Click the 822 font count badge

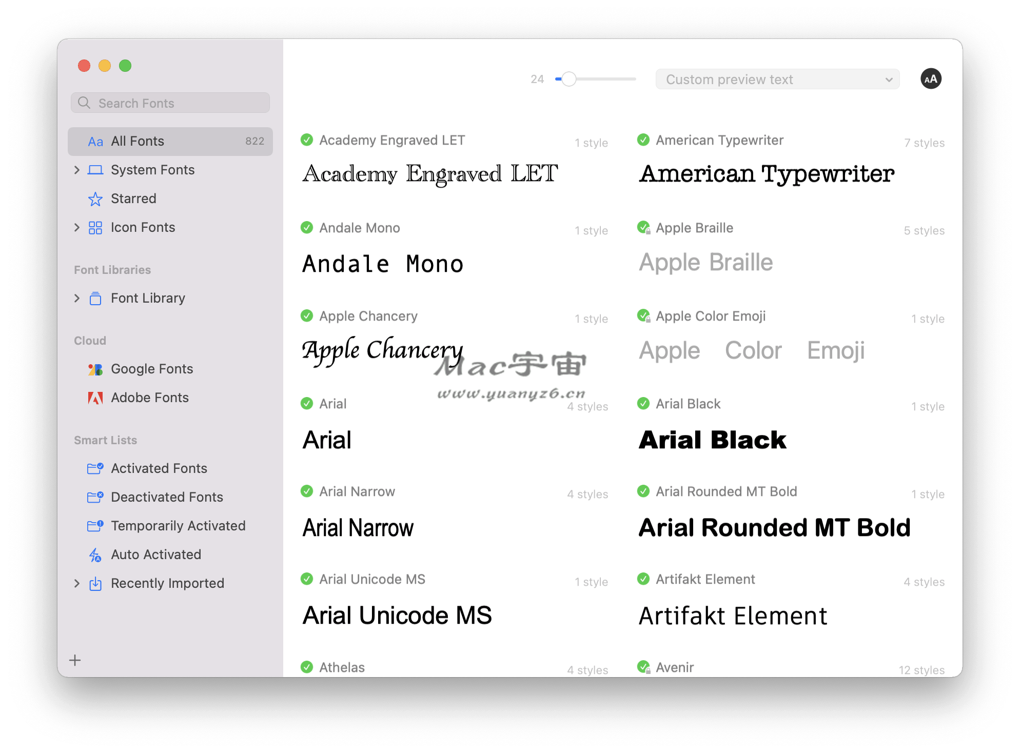click(254, 142)
